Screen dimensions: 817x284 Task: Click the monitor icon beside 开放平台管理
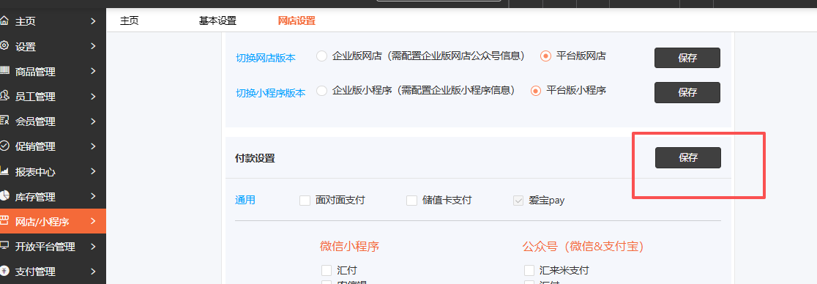tap(4, 245)
